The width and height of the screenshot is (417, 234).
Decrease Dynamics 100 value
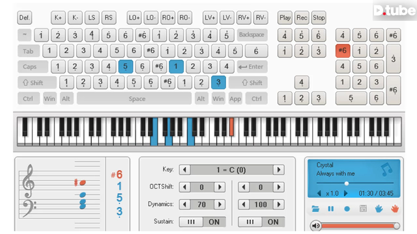[244, 205]
